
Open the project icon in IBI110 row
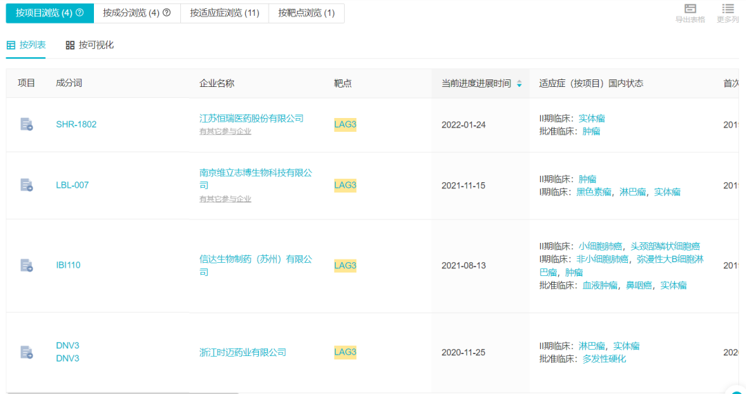[x=26, y=265]
